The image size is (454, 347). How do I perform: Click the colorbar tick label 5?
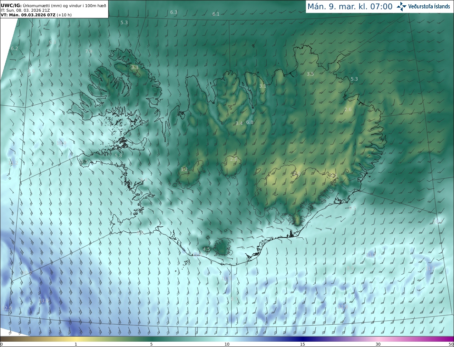pyautogui.click(x=151, y=344)
